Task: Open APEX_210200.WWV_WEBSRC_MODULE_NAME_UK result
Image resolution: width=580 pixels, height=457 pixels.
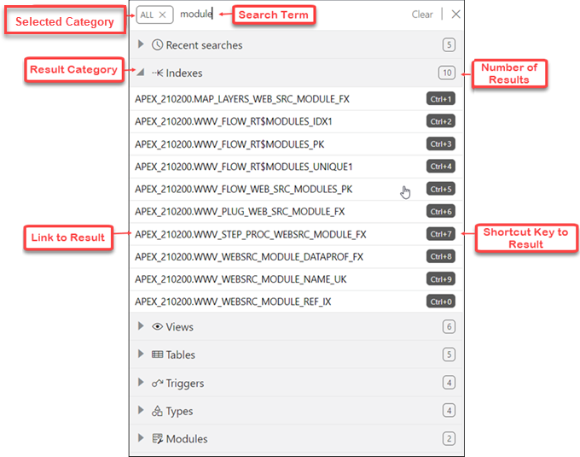Action: click(x=241, y=279)
